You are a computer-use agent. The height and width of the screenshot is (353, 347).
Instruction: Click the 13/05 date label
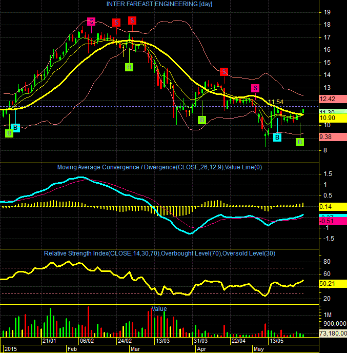(276, 341)
